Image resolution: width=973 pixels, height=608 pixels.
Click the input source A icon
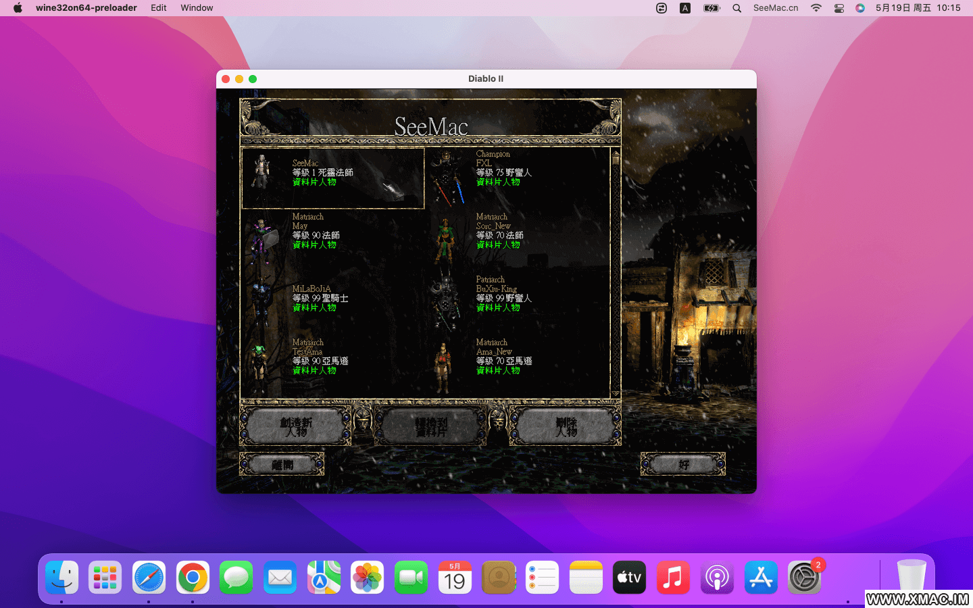click(685, 8)
